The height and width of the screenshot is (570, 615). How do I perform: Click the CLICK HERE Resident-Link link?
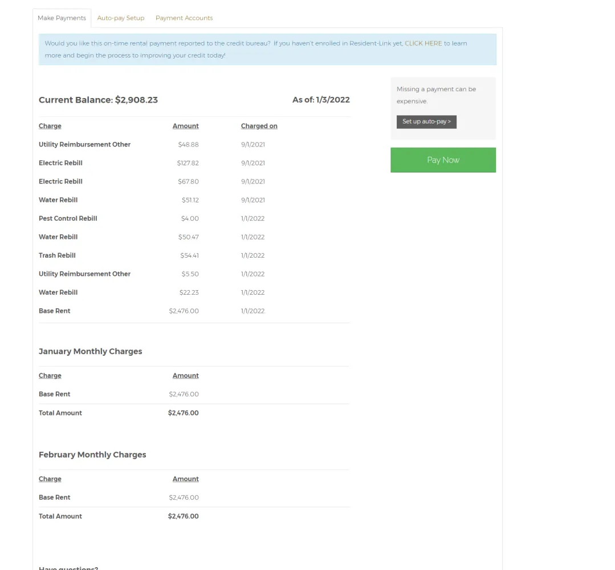point(423,43)
